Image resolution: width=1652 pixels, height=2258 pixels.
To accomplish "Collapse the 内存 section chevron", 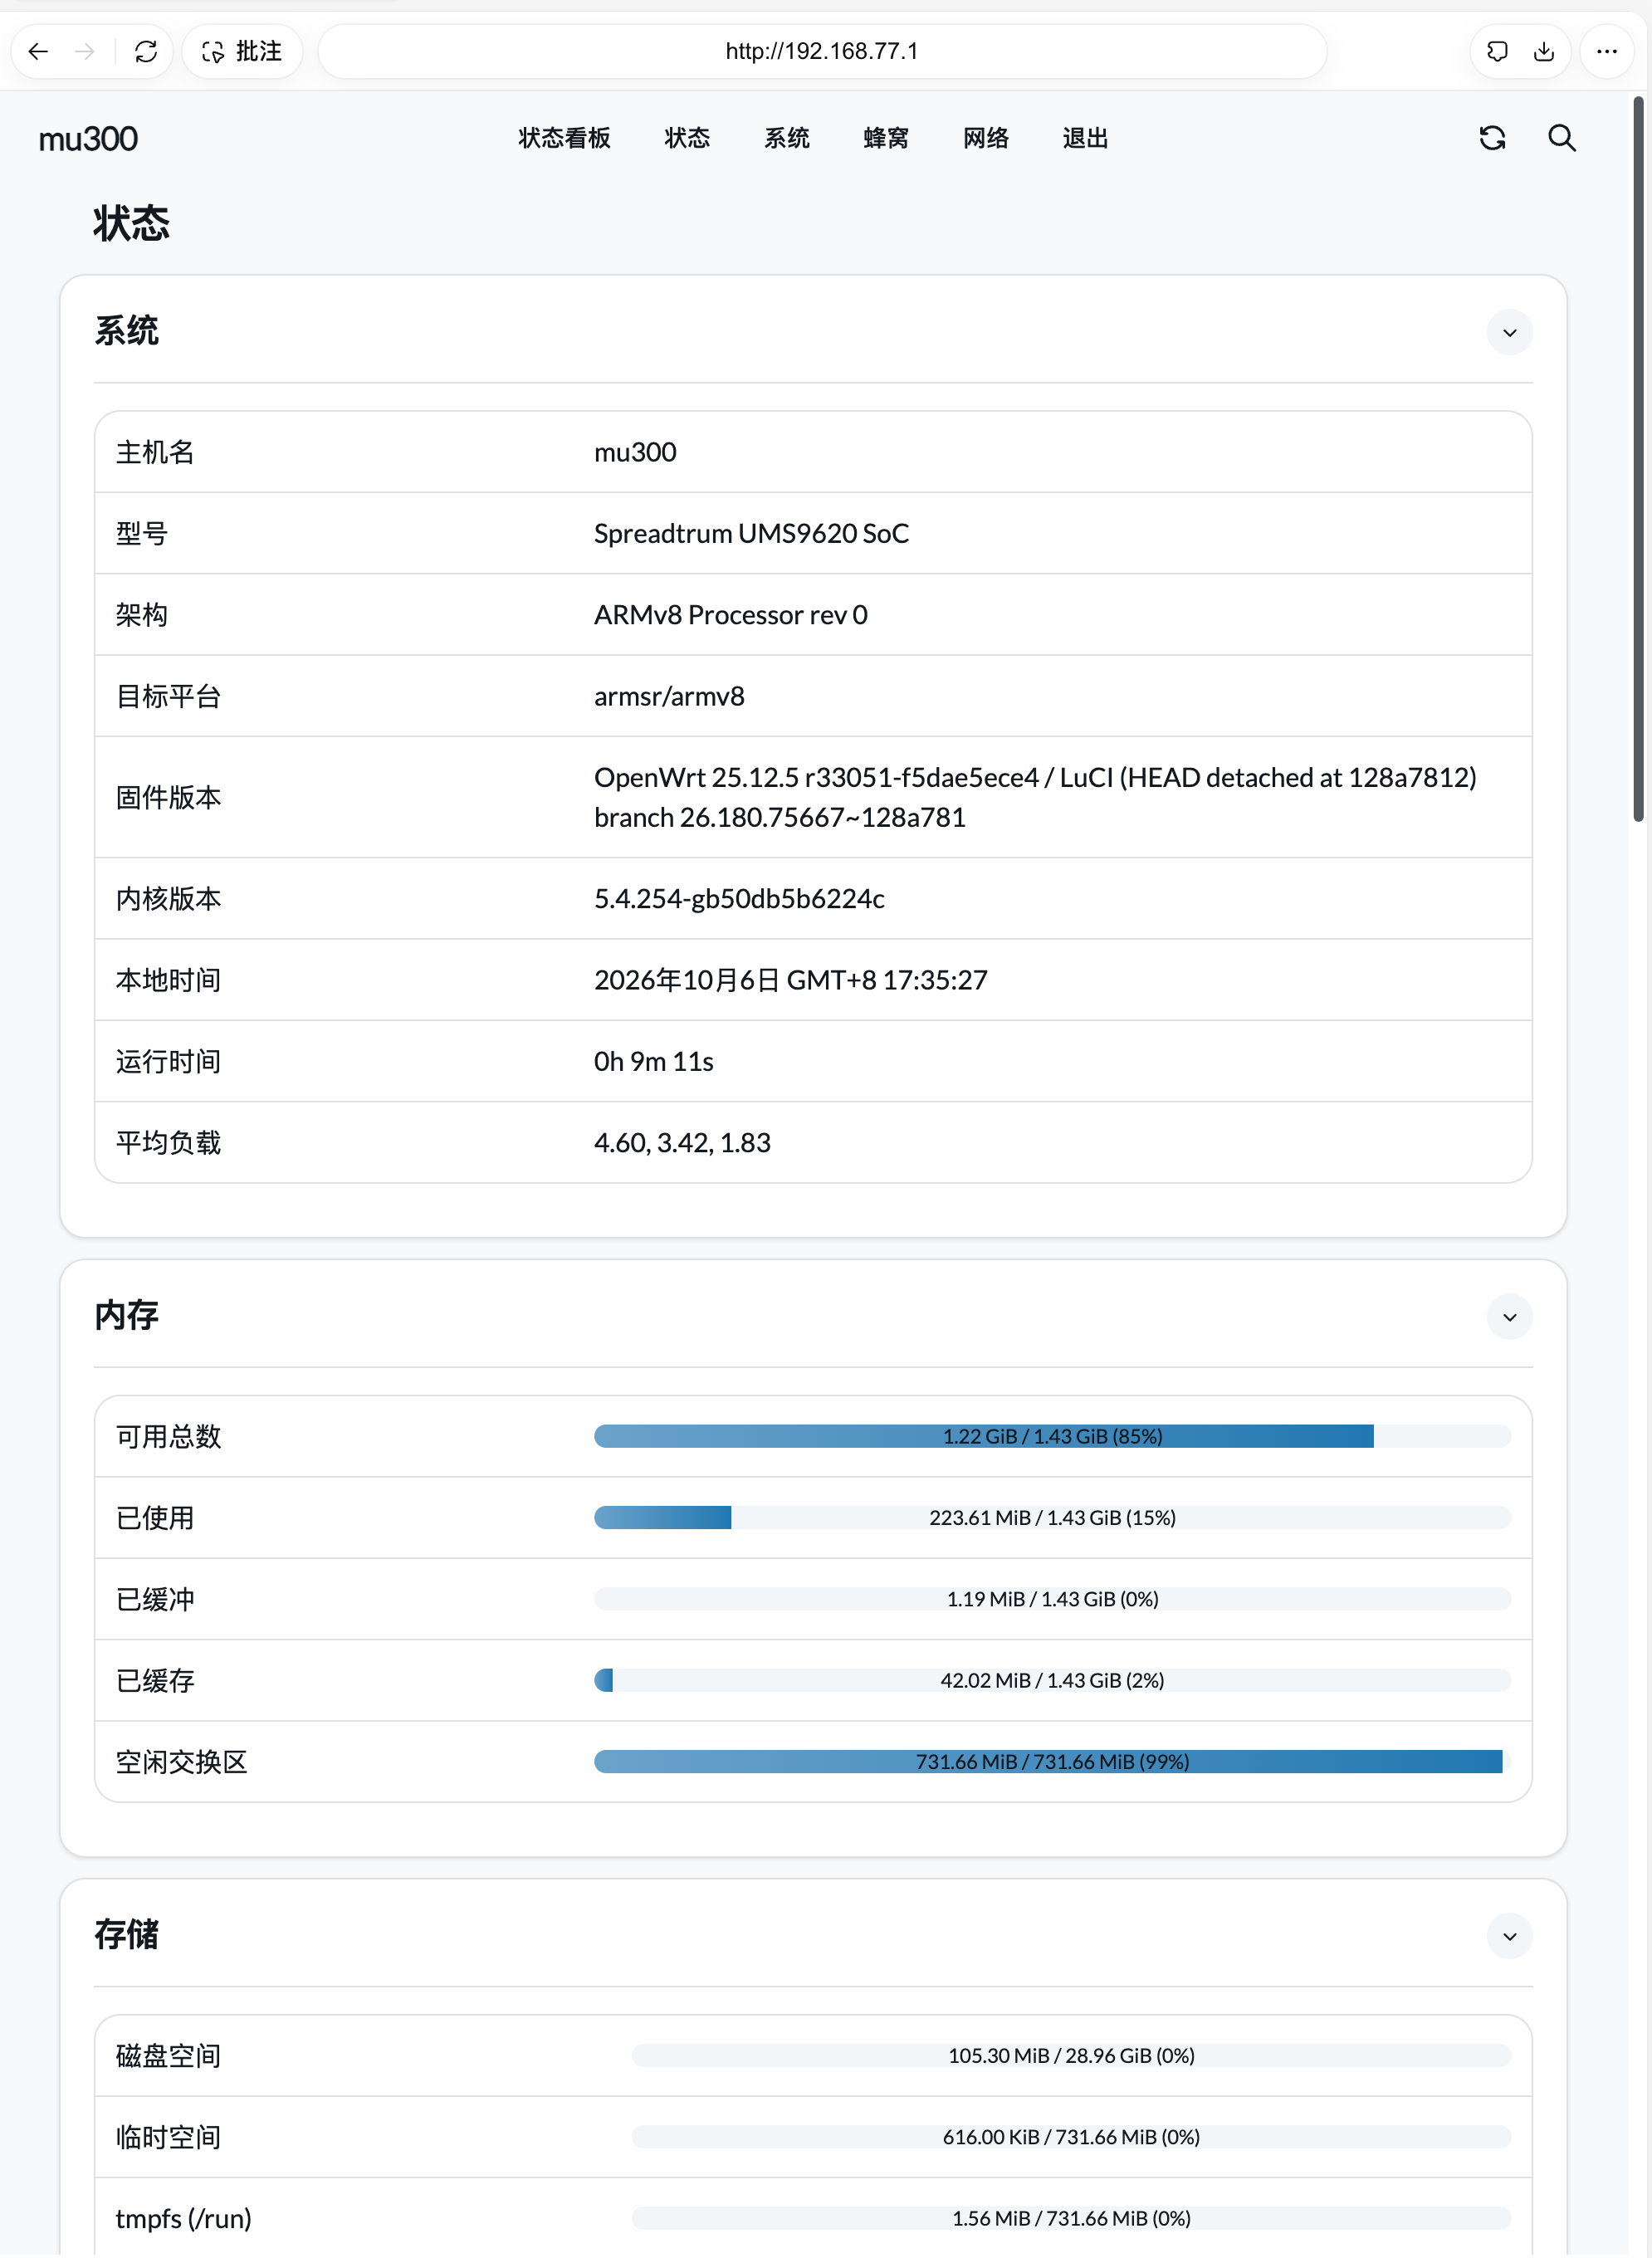I will click(1509, 1317).
